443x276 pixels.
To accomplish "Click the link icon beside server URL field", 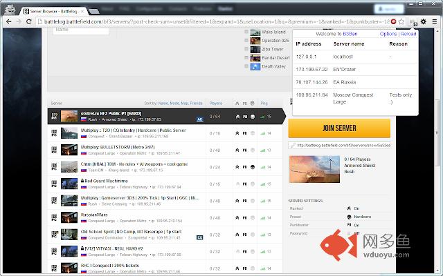I will click(293, 146).
